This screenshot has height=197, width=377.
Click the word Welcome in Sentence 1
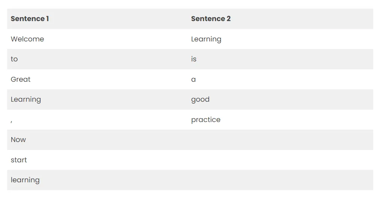27,39
